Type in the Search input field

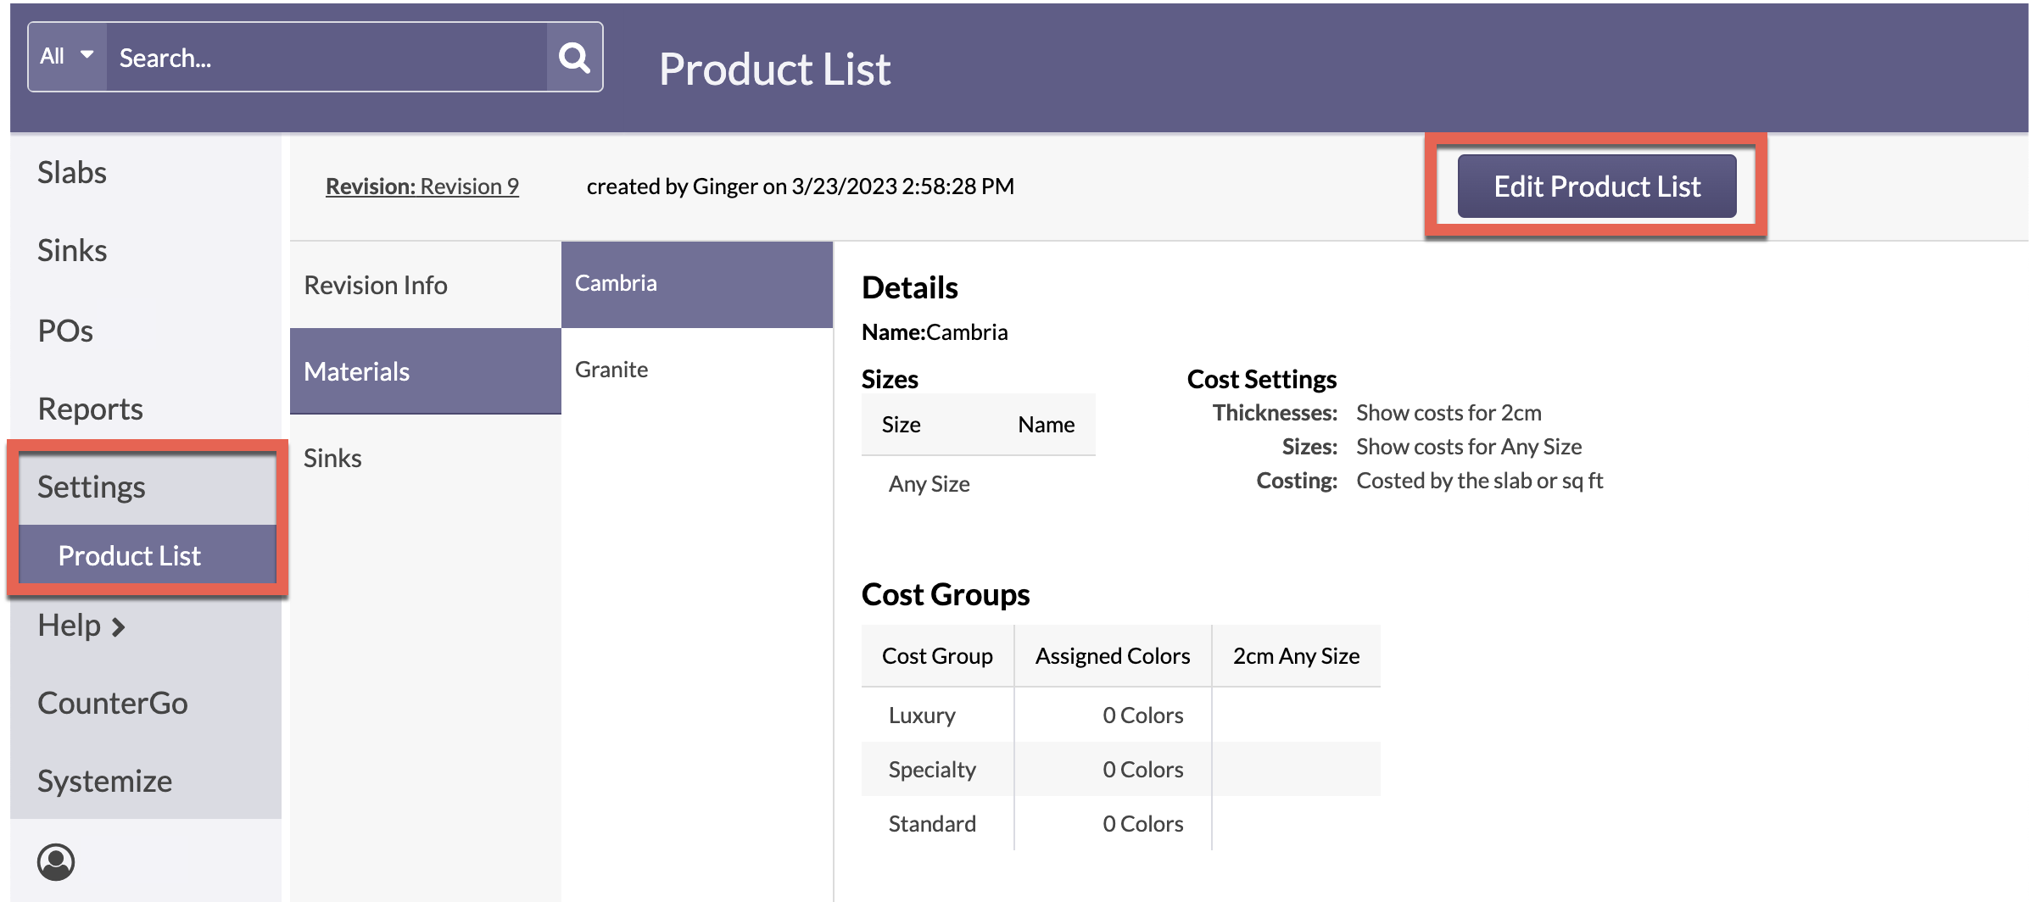tap(327, 58)
